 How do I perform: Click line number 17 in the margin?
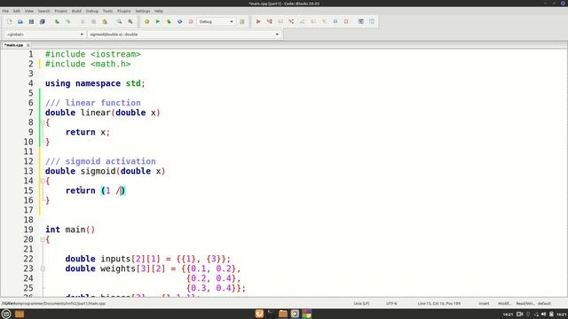(x=28, y=210)
